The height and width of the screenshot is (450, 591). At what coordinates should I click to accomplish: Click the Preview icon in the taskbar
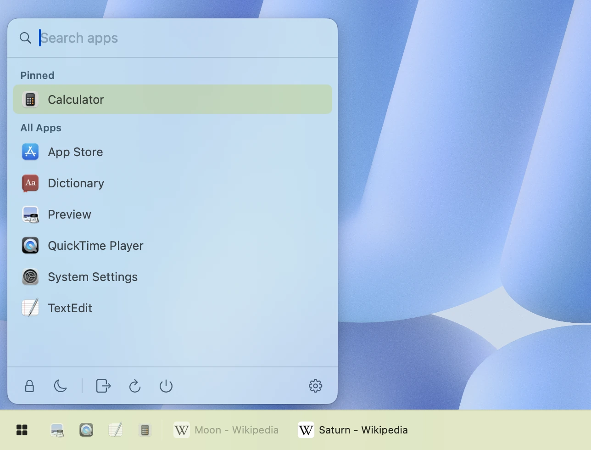[x=57, y=430]
